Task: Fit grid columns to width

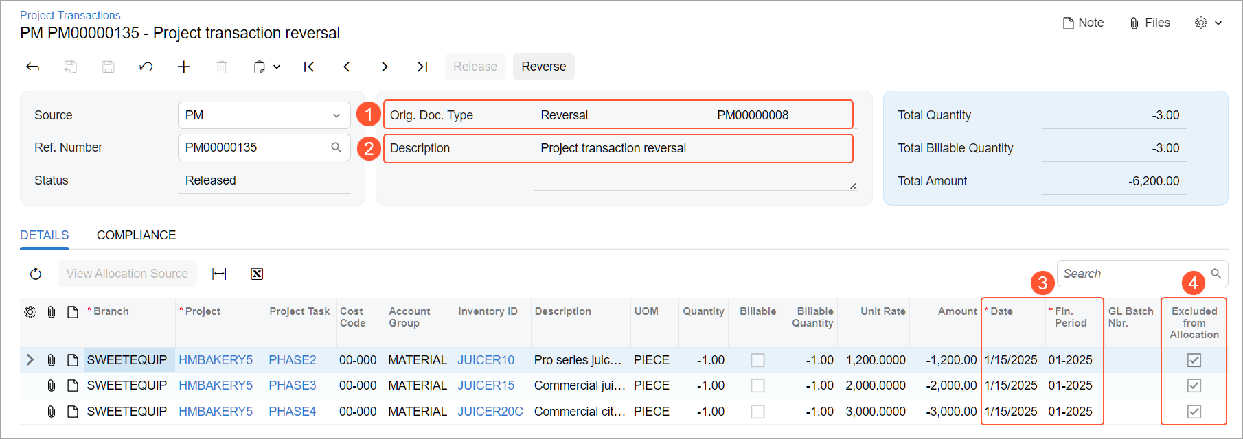Action: coord(219,274)
